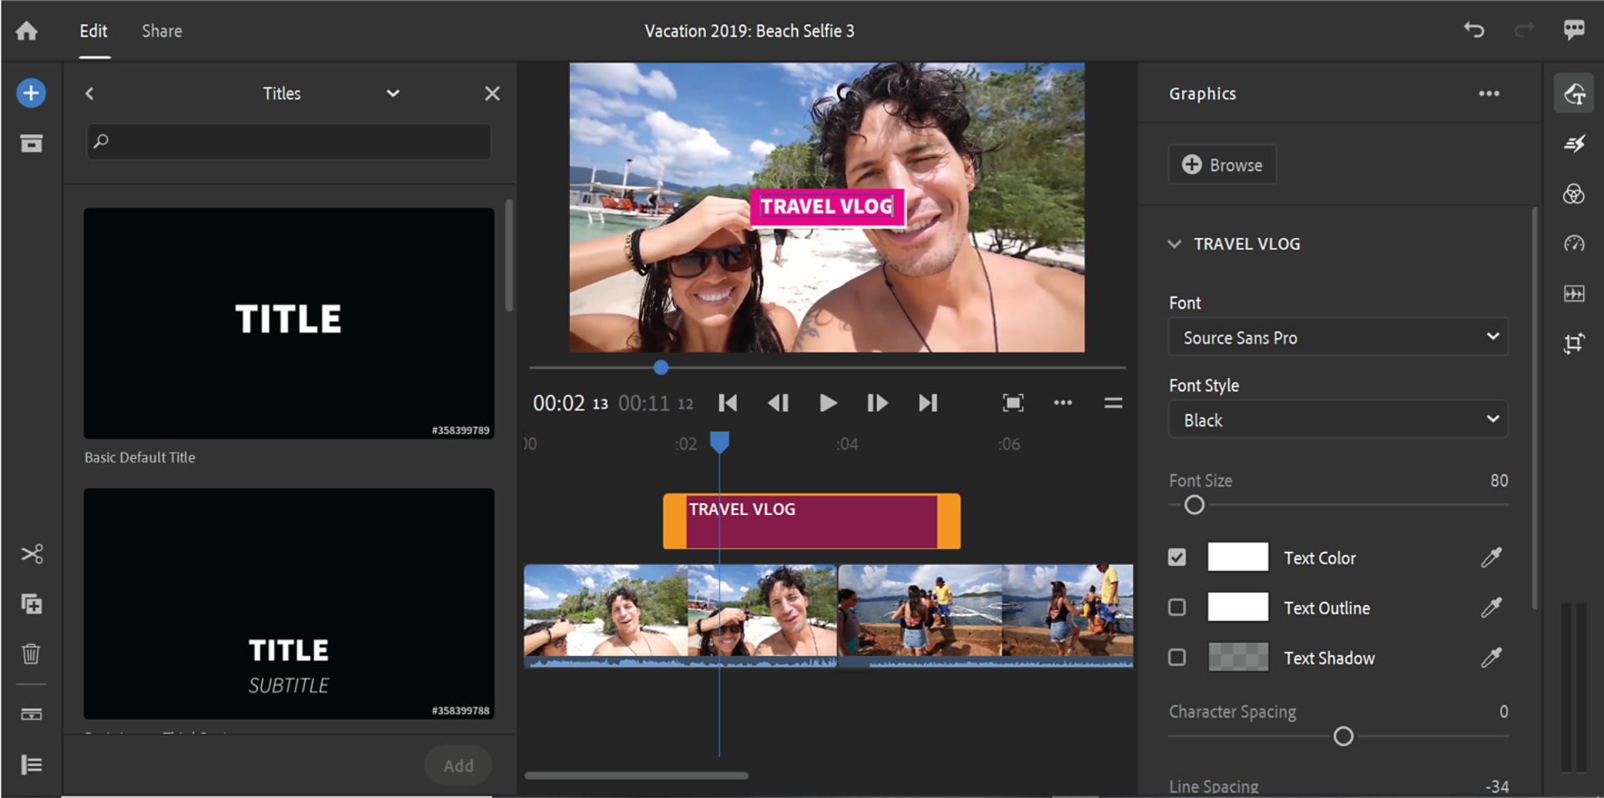Open the Font dropdown showing Source Sans Pro

[1338, 337]
